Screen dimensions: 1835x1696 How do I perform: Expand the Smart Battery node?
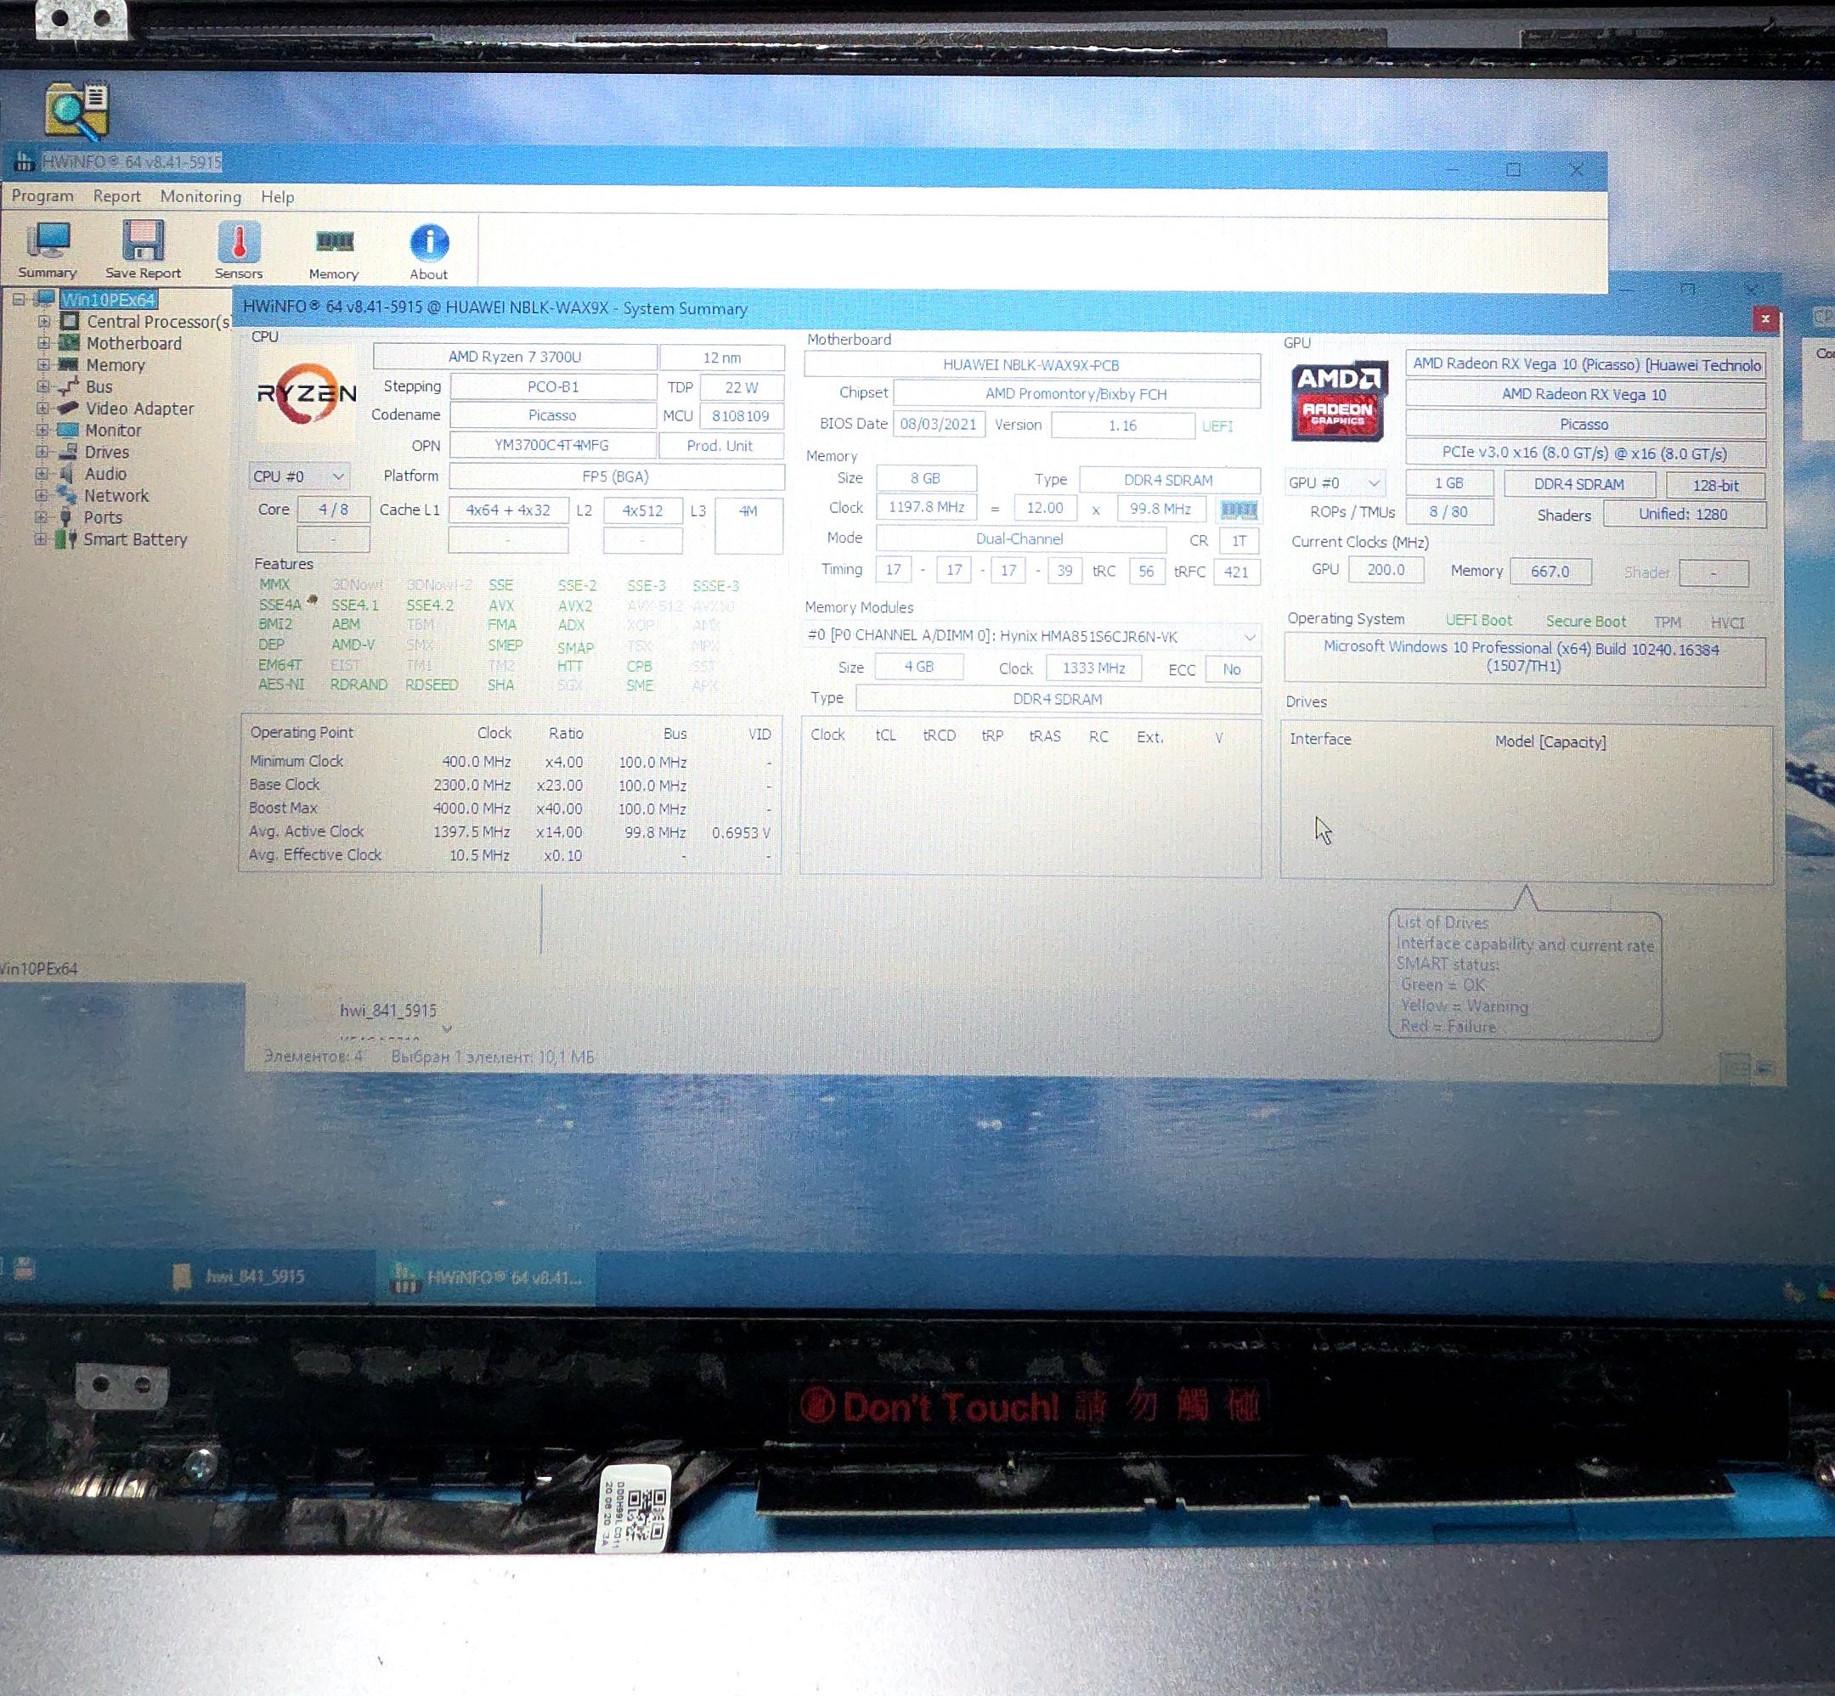pos(41,538)
